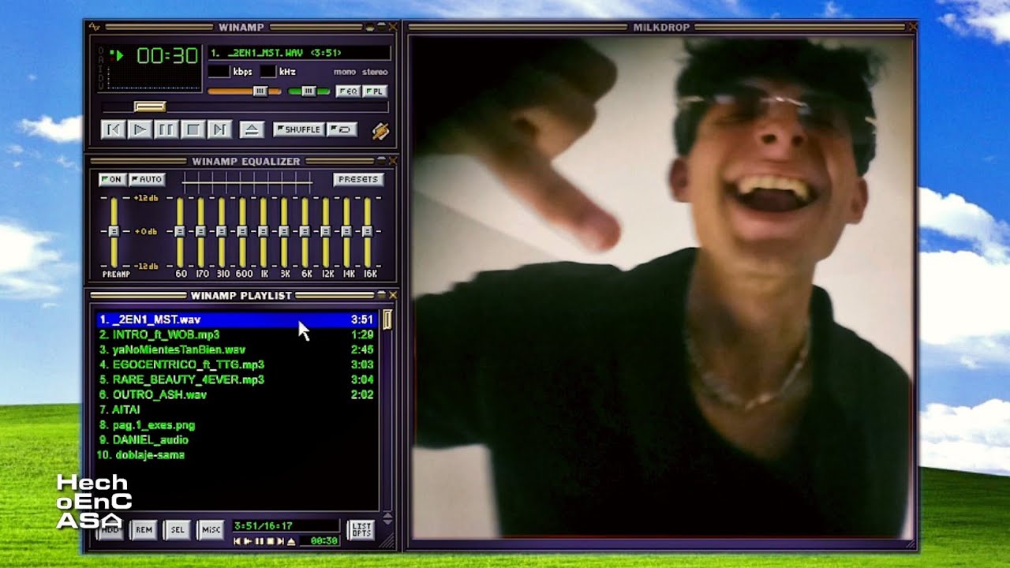1010x568 pixels.
Task: Click the playlist mini Stop button
Action: click(x=271, y=541)
